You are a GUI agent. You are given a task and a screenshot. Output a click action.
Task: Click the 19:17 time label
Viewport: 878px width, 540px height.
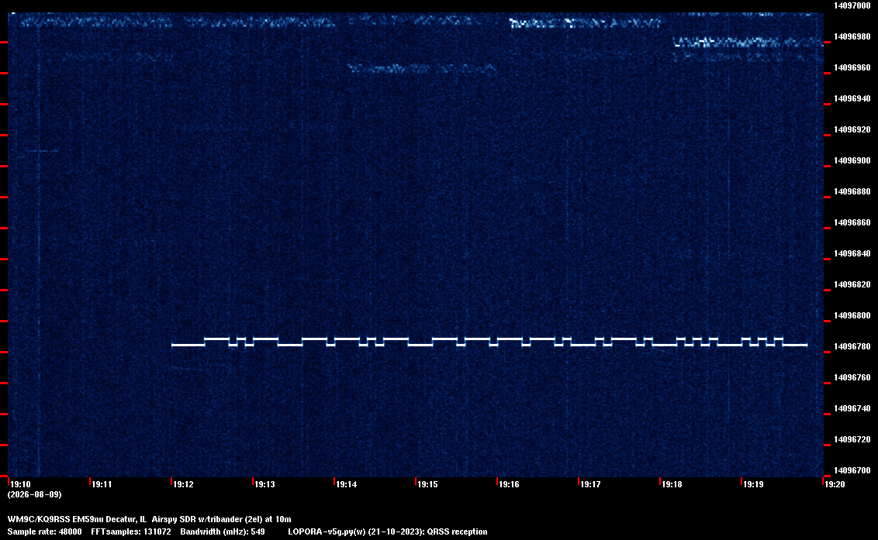point(591,484)
